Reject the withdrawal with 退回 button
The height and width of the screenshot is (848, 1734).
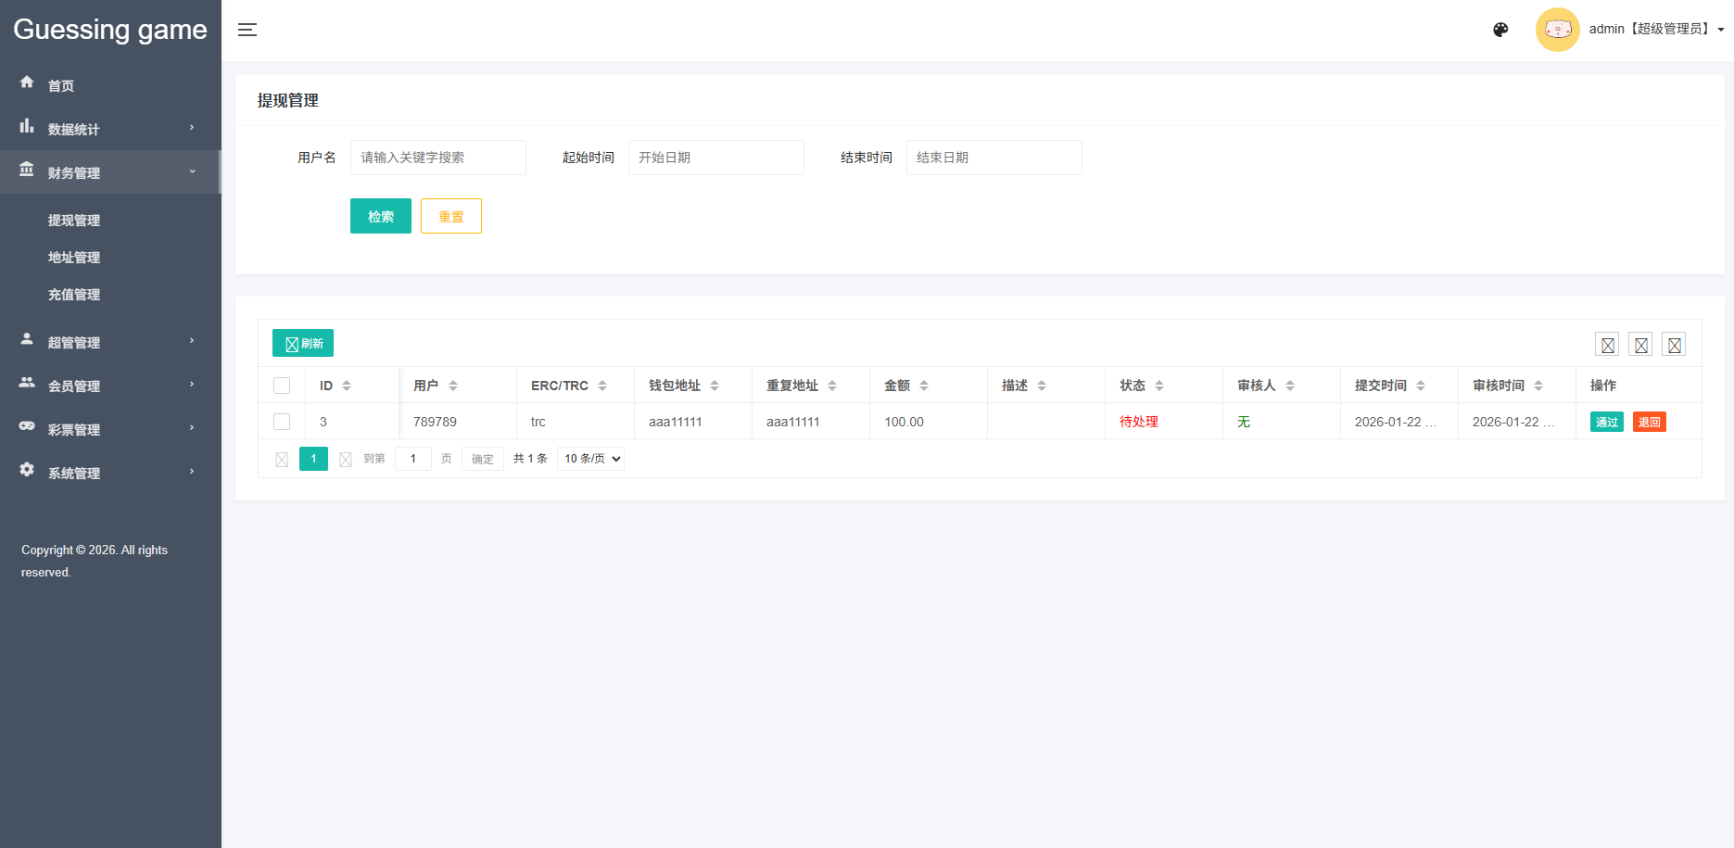point(1649,422)
